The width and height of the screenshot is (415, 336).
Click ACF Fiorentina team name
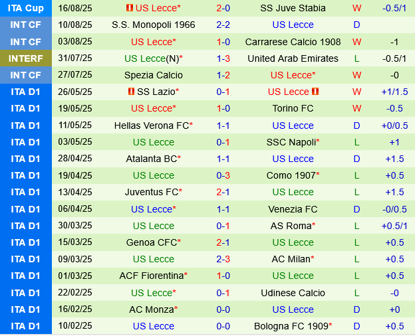[152, 276]
